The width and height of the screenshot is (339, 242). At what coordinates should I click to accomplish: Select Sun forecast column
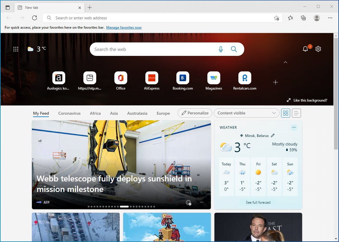[290, 177]
